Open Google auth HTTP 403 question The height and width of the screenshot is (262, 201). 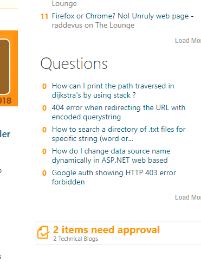[x=114, y=177]
